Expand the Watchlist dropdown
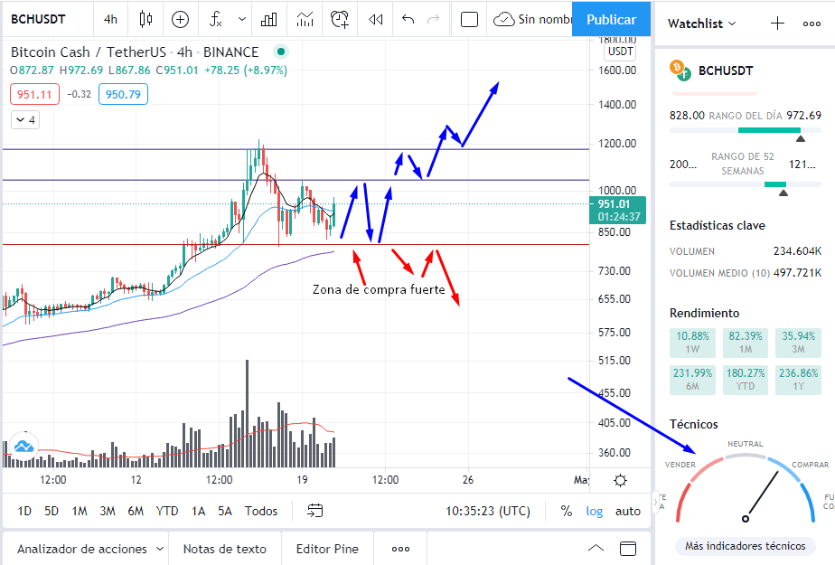The height and width of the screenshot is (565, 835). click(702, 24)
